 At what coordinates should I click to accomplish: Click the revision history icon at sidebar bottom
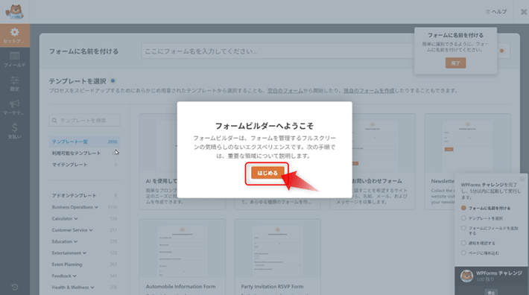(14, 288)
